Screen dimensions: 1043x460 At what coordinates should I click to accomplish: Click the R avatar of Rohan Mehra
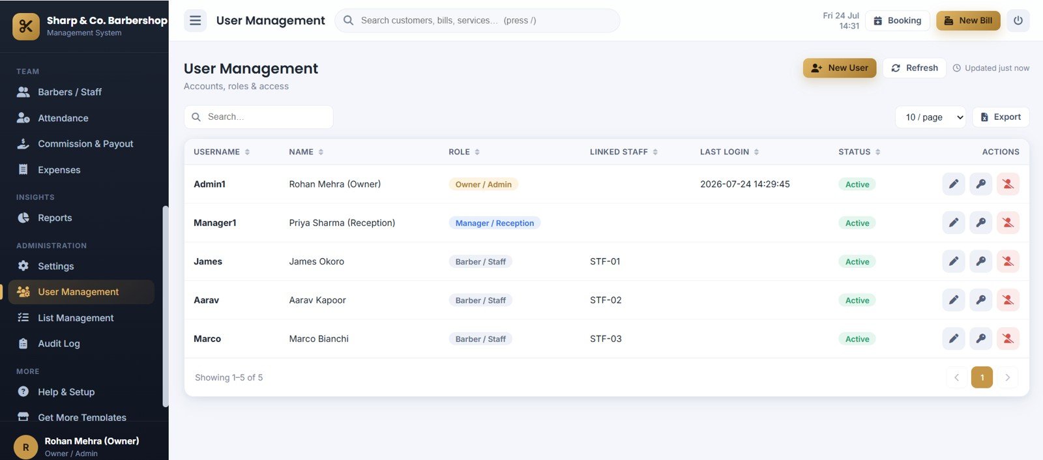coord(26,447)
